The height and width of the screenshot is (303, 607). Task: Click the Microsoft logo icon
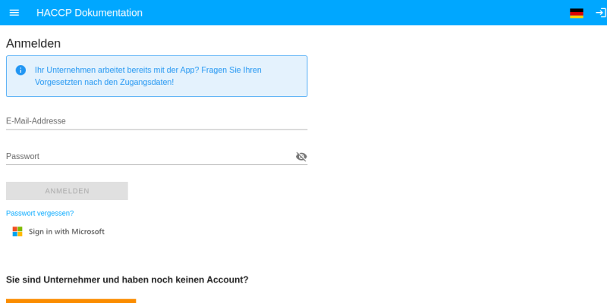pyautogui.click(x=17, y=232)
